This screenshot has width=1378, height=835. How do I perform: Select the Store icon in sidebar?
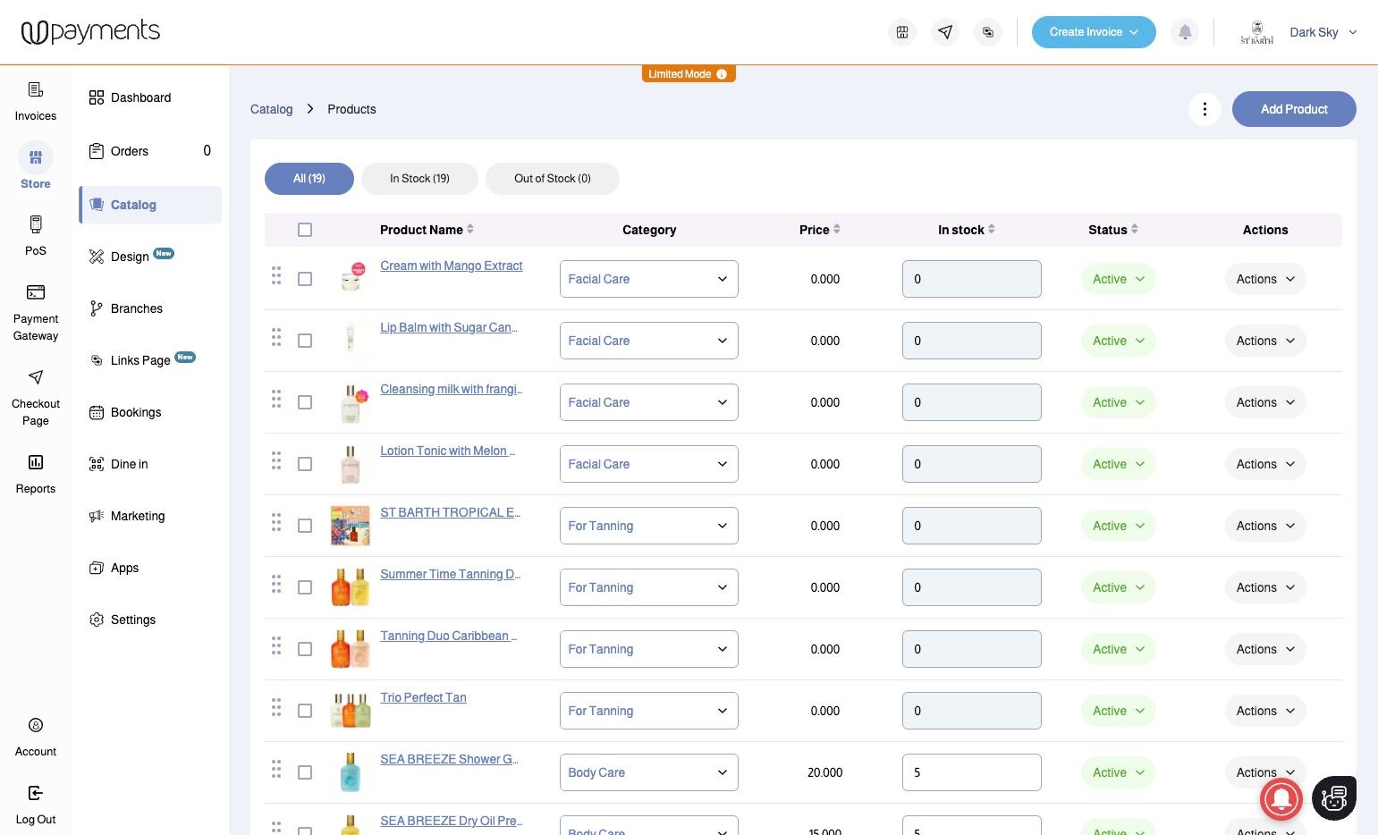pos(36,157)
